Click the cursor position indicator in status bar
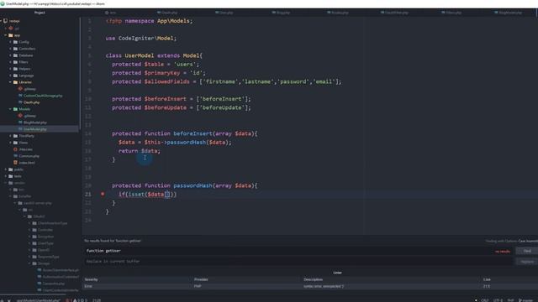The width and height of the screenshot is (538, 302). 97,300
